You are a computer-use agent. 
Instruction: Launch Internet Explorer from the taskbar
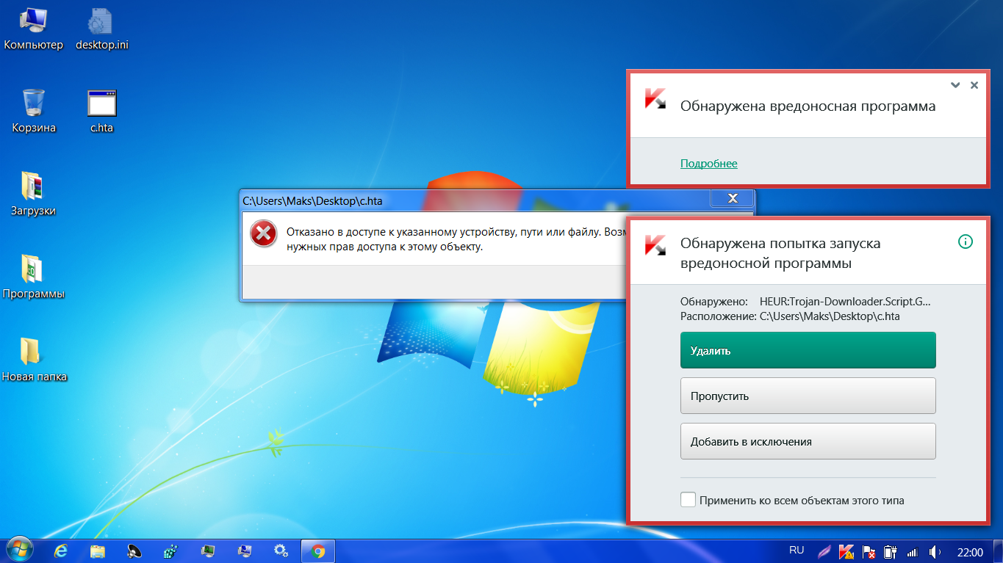click(x=61, y=551)
